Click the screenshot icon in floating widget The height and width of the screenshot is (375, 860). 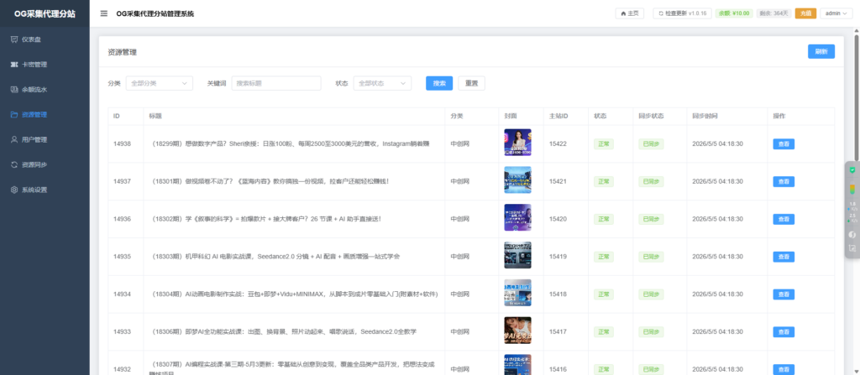[x=852, y=248]
